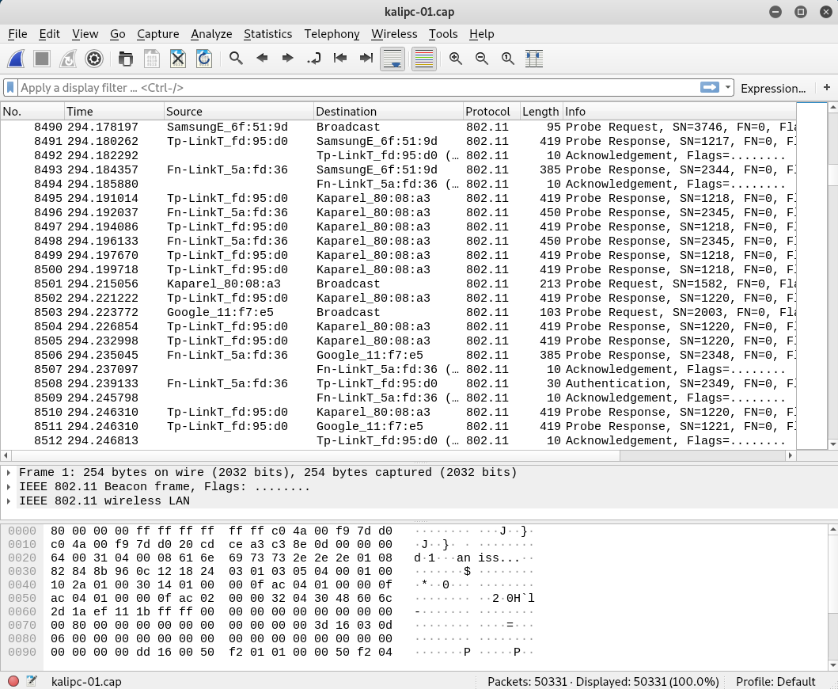Screen dimensions: 838x689
Task: Click the go to specified packet icon
Action: [313, 59]
